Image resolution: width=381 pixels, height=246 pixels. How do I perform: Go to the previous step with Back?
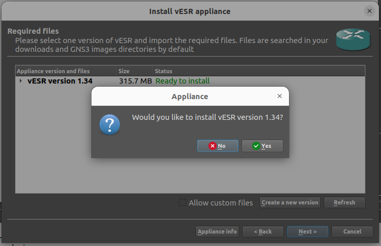tap(263, 231)
